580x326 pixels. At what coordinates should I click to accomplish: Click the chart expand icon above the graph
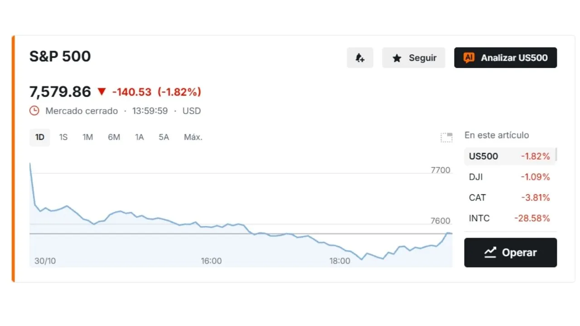pyautogui.click(x=447, y=137)
